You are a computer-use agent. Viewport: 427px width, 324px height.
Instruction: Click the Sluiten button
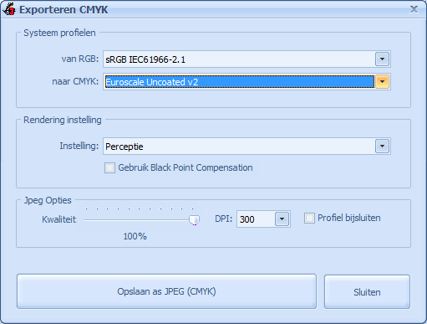click(x=367, y=292)
